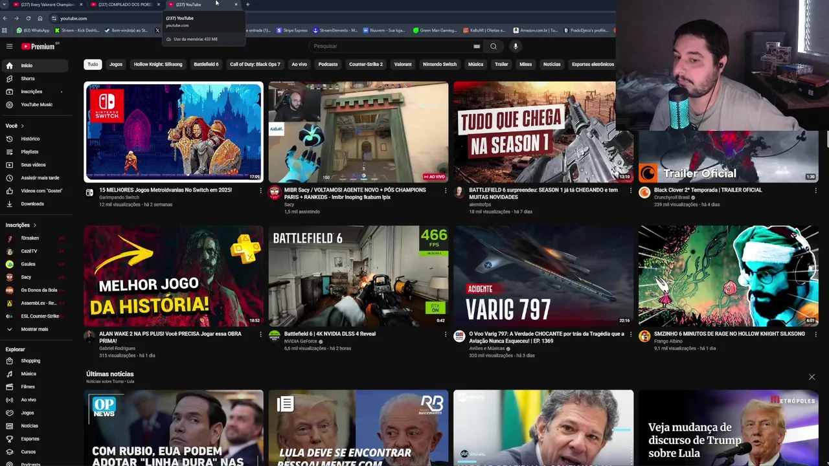Open options menu for Battlefield 6 Season 1 video
The height and width of the screenshot is (466, 829).
(630, 190)
